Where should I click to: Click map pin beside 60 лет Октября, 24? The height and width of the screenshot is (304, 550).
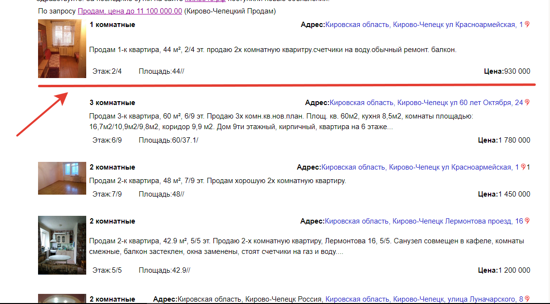(x=527, y=102)
